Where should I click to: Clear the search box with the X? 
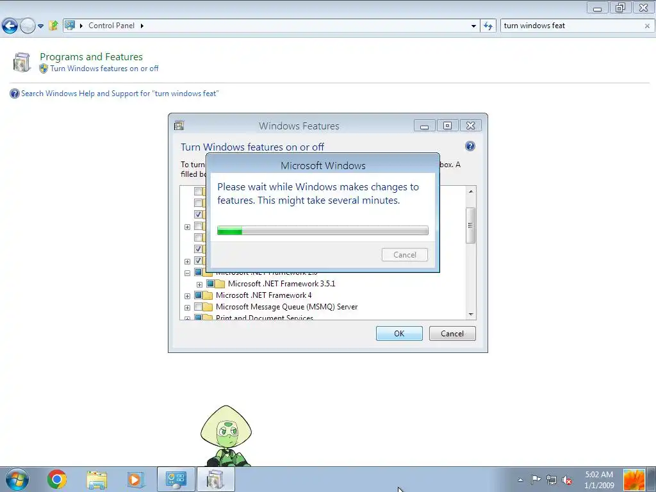(647, 26)
